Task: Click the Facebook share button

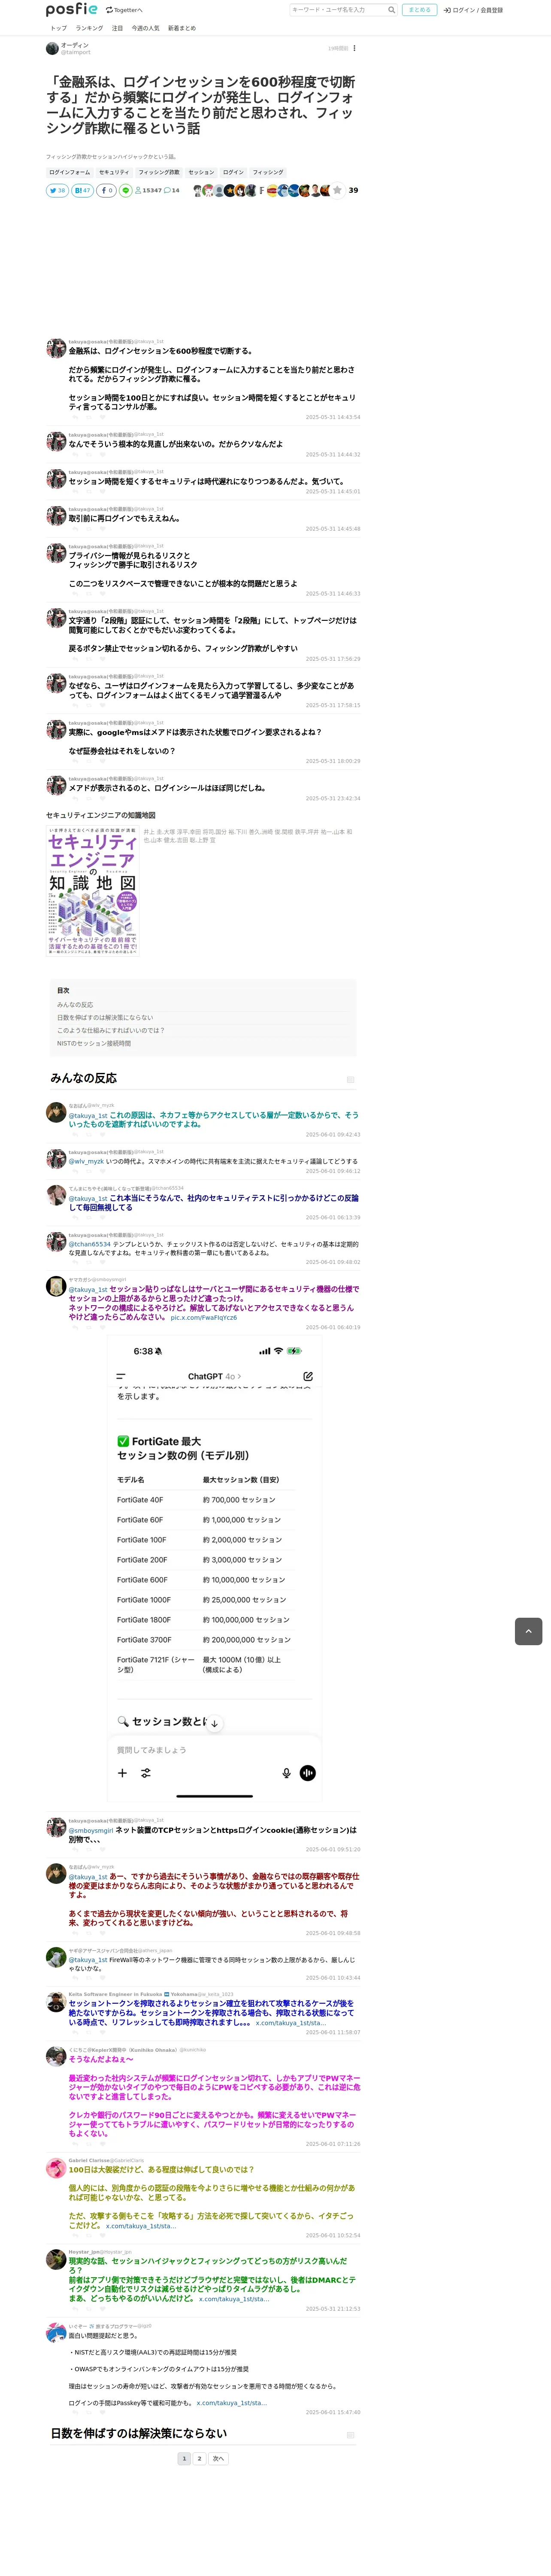Action: [x=106, y=190]
